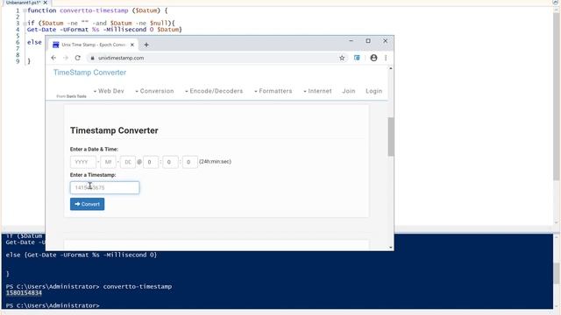The image size is (561, 315).
Task: Collapse the if block on line 3
Action: coord(25,24)
